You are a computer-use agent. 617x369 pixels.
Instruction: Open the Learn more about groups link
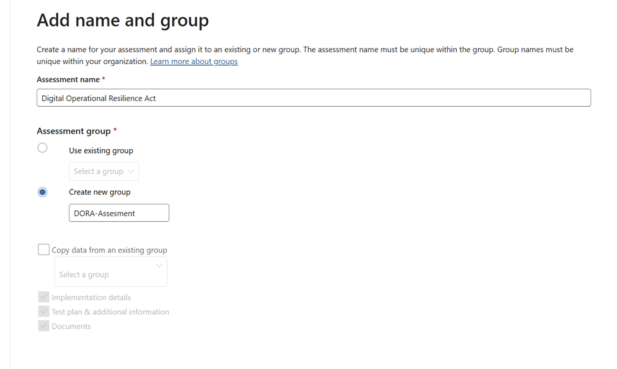[x=194, y=61]
